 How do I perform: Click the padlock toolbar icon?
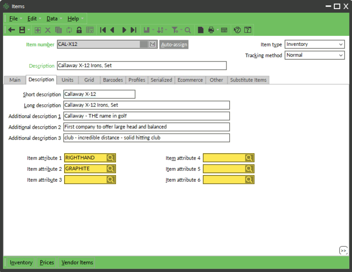click(x=79, y=30)
